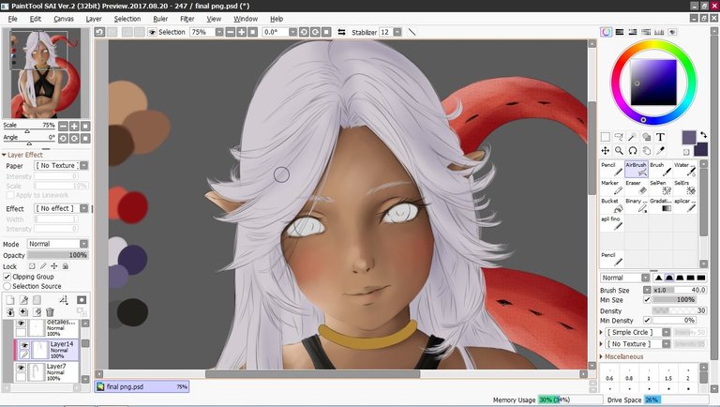Delete layer with trash can icon
This screenshot has width=720, height=407.
click(50, 312)
